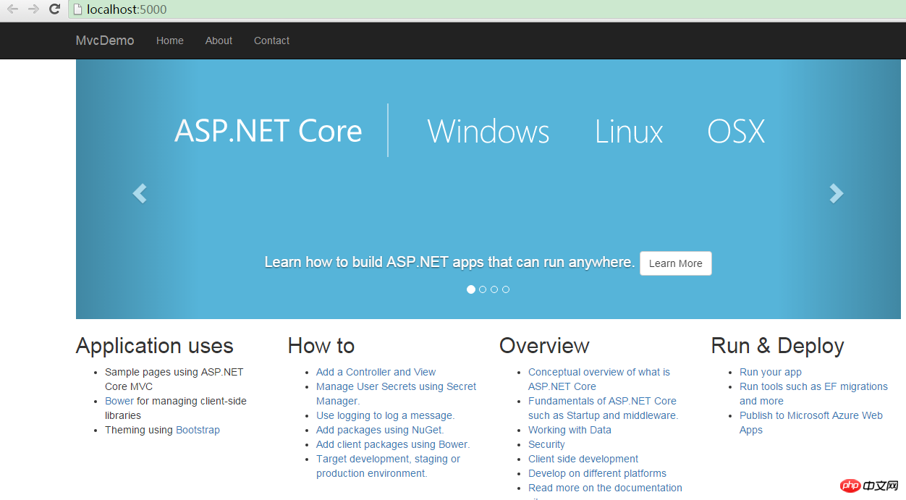This screenshot has width=906, height=500.
Task: Select the third carousel indicator dot
Action: coord(494,289)
